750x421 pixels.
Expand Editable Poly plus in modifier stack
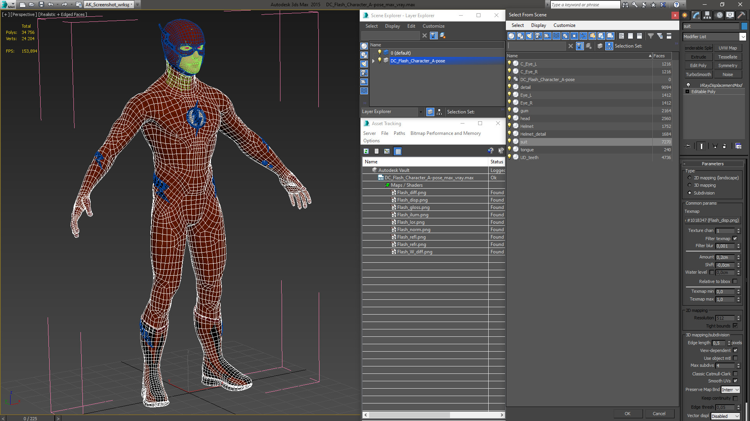(x=687, y=92)
